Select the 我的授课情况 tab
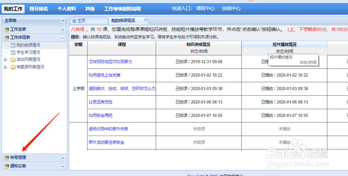348x176 pixels. click(x=128, y=21)
